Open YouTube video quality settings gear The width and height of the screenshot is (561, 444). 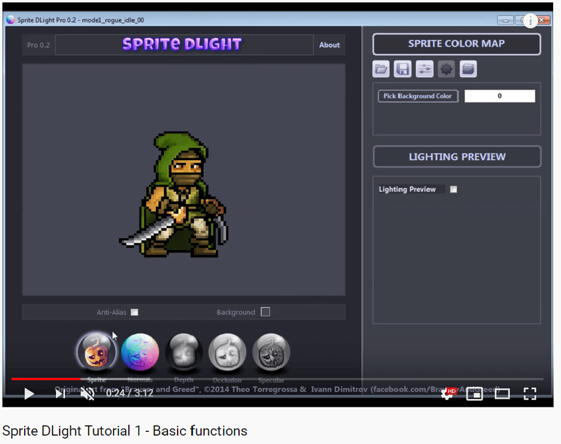point(447,393)
